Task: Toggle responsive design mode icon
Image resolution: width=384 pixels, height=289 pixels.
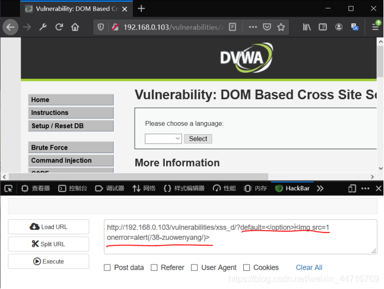Action: pyautogui.click(x=352, y=189)
